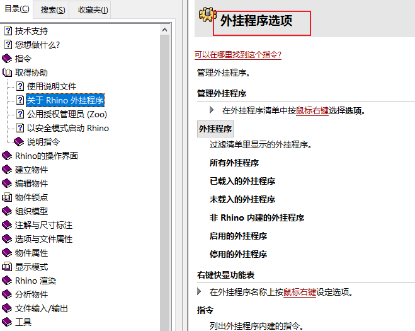Click the gear plug-in icon in header
The image size is (415, 331).
(208, 15)
